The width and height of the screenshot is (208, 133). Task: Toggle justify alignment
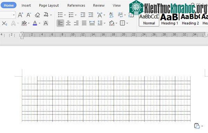[84, 23]
